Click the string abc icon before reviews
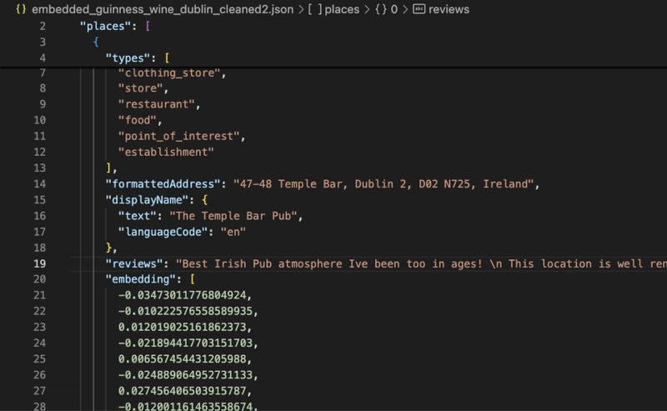The image size is (667, 411). pyautogui.click(x=419, y=9)
